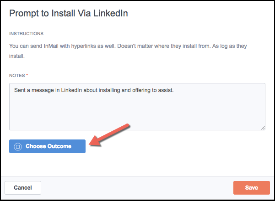Click the empty area inside the Notes textarea
The image size is (275, 201).
(x=137, y=112)
